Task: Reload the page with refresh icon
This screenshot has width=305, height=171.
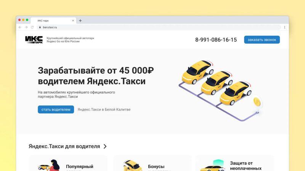Action: pos(32,27)
